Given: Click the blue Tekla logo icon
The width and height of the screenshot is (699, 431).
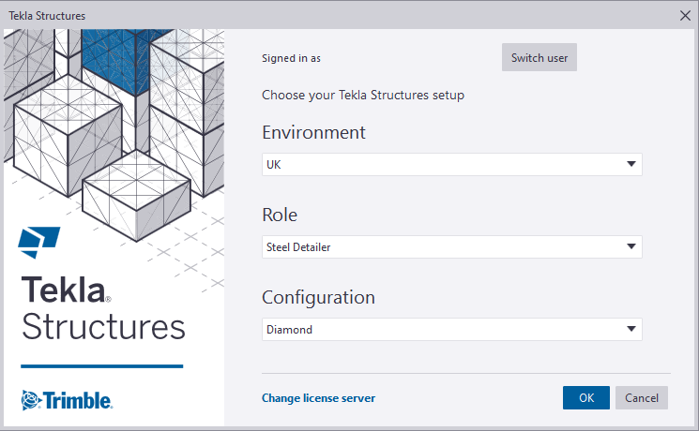Looking at the screenshot, I should click(38, 243).
